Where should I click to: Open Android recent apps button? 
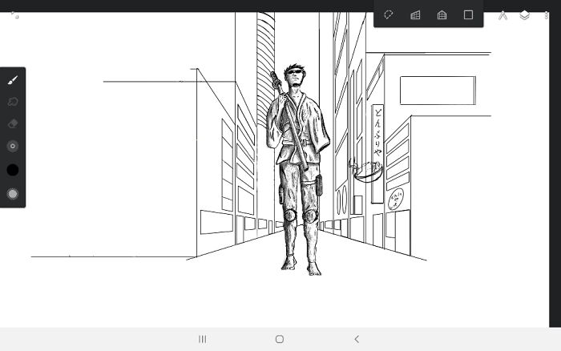pyautogui.click(x=203, y=339)
